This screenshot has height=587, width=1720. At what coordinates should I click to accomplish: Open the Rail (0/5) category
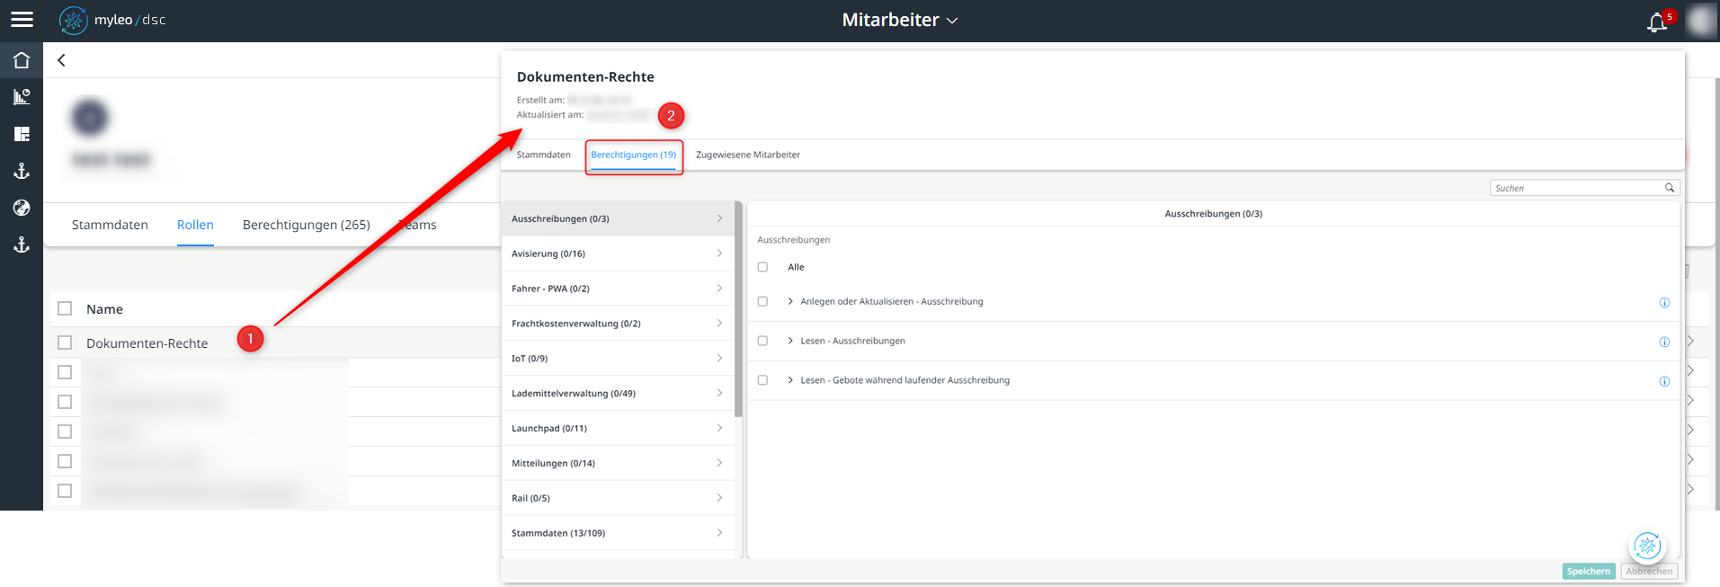click(x=618, y=498)
